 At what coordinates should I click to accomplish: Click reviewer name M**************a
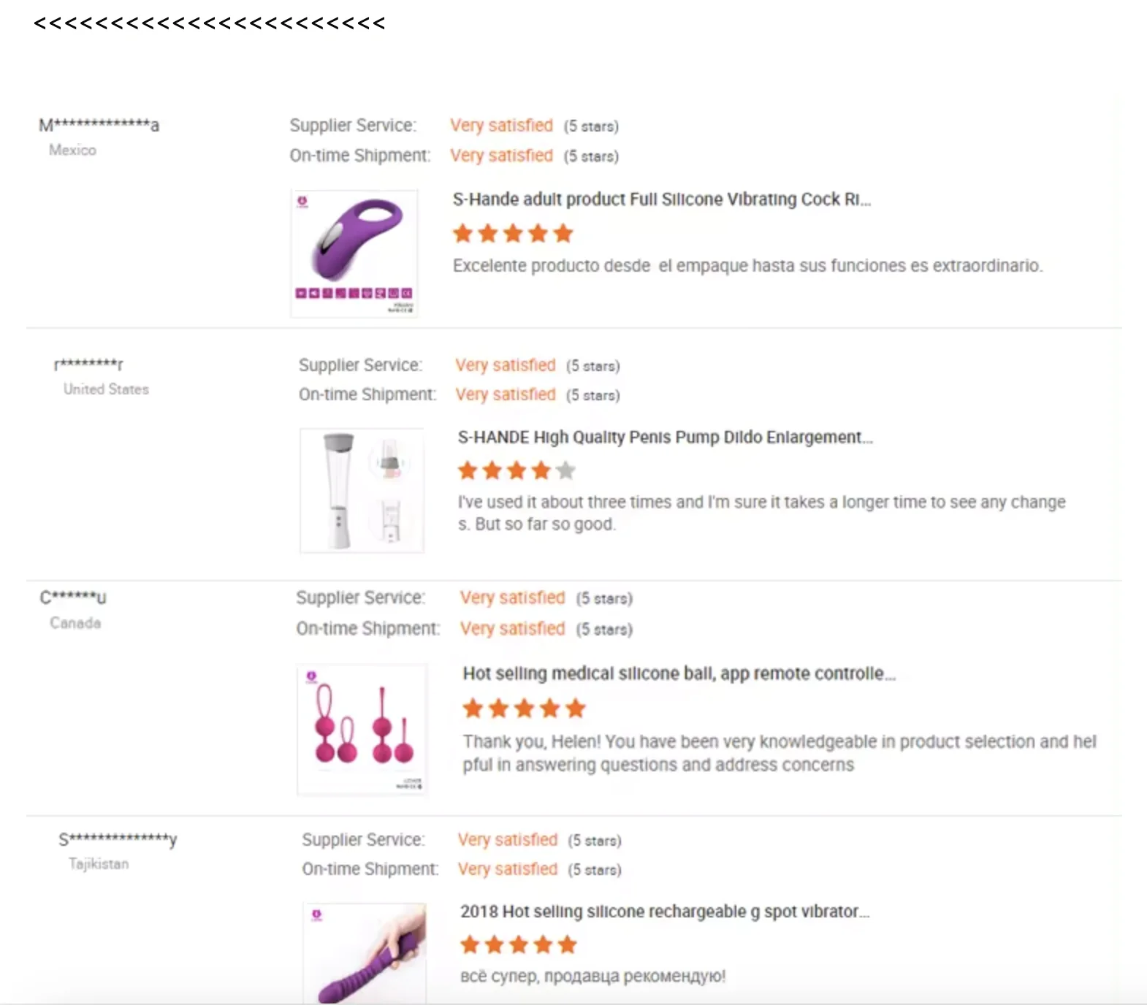coord(99,125)
